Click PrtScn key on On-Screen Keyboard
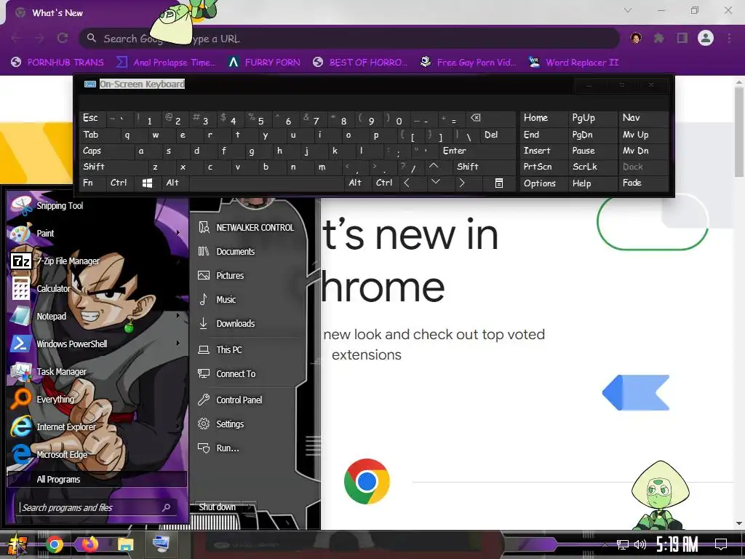 pyautogui.click(x=543, y=167)
